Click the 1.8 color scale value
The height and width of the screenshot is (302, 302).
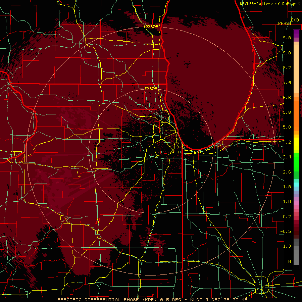pyautogui.click(x=287, y=187)
